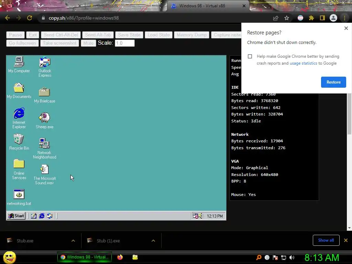Launch Internet Explorer from quick launch bar
Viewport: 352px width, 264px height.
click(x=42, y=216)
